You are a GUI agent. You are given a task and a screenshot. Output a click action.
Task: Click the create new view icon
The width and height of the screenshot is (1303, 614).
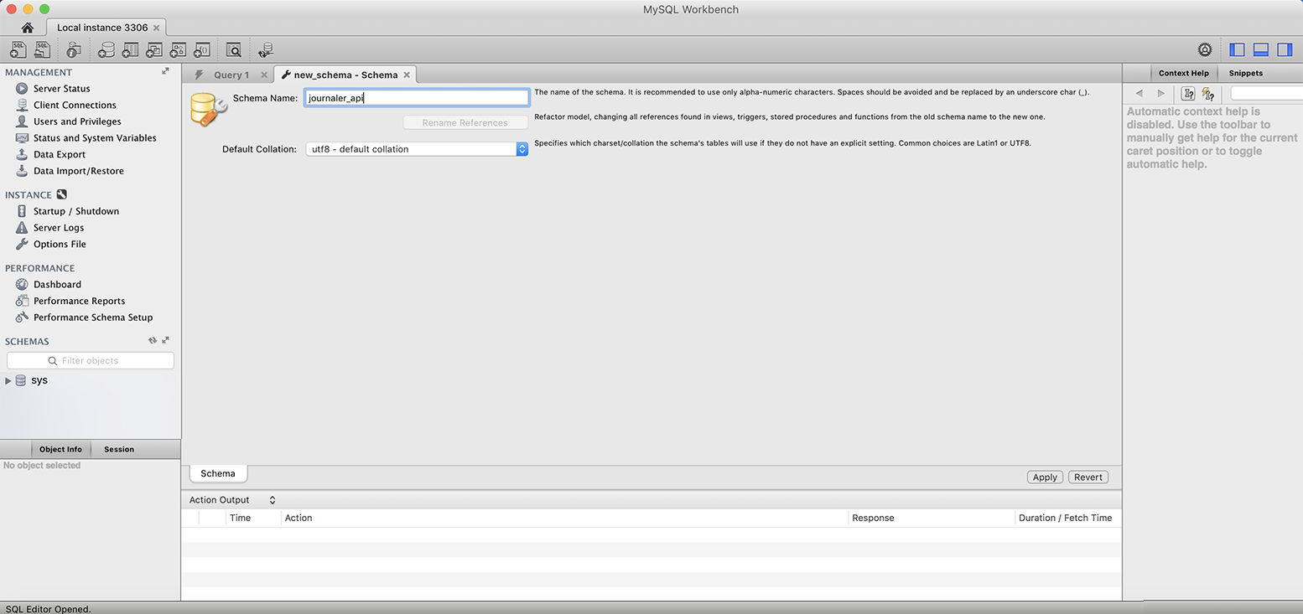pyautogui.click(x=153, y=50)
